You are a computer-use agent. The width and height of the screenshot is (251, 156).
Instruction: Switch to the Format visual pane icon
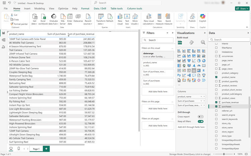tap(191, 43)
